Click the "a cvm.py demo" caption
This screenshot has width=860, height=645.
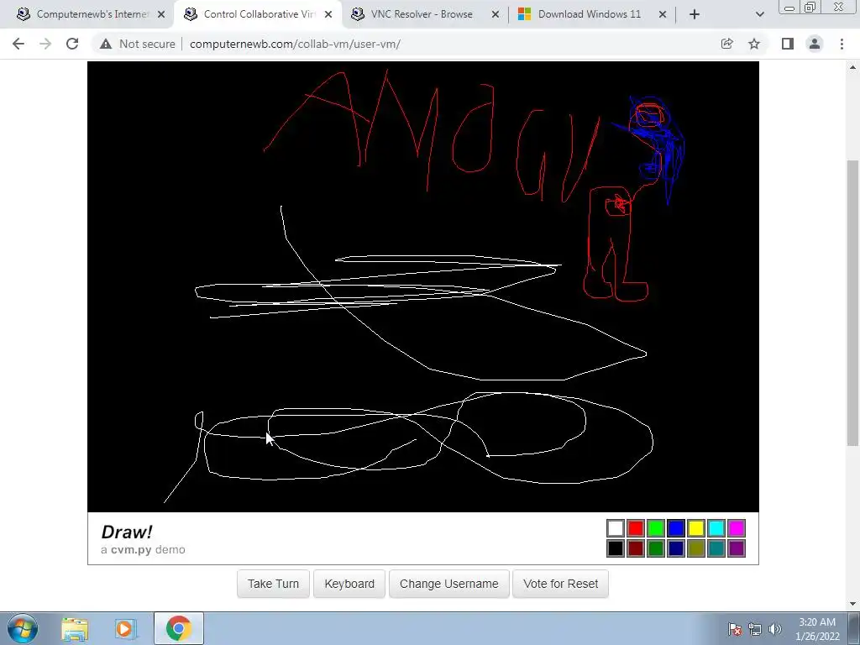[x=143, y=549]
